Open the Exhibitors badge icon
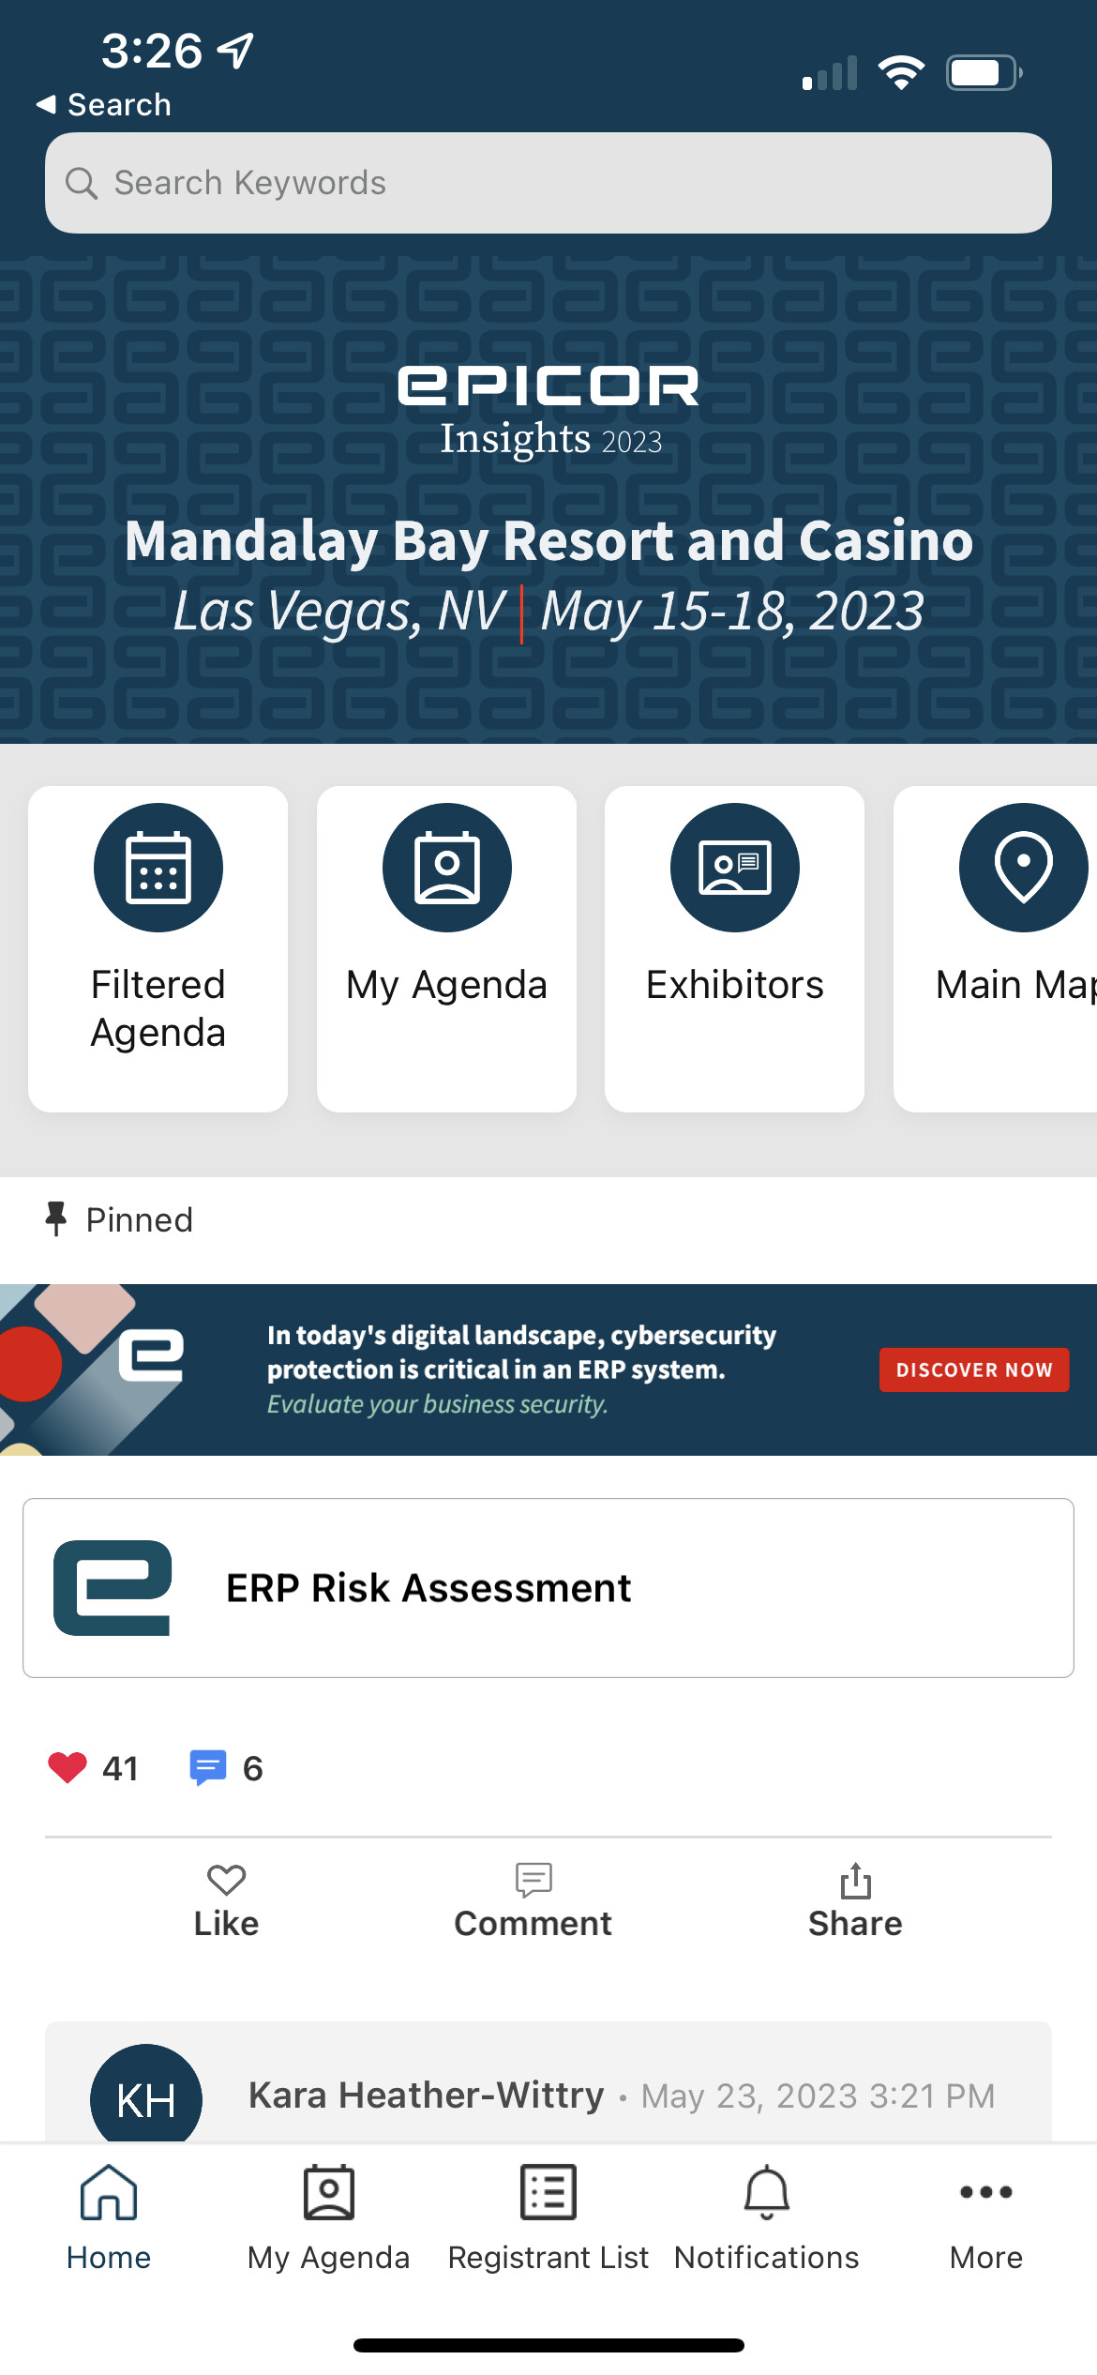 point(735,868)
